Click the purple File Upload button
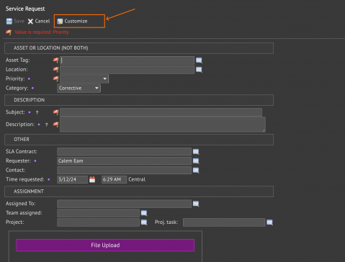Viewport: 345px width, 262px height. click(105, 245)
